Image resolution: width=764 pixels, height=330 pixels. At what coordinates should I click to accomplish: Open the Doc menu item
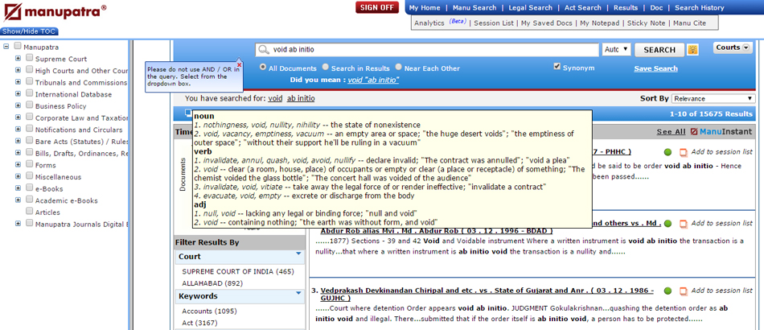[656, 8]
